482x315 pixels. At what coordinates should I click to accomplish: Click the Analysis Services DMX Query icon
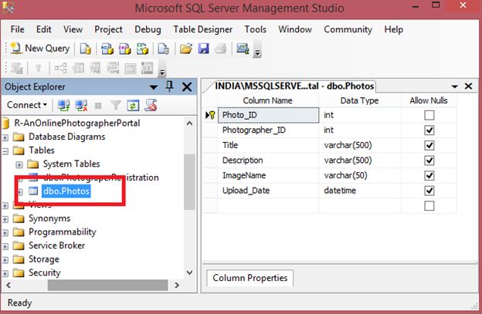point(125,49)
